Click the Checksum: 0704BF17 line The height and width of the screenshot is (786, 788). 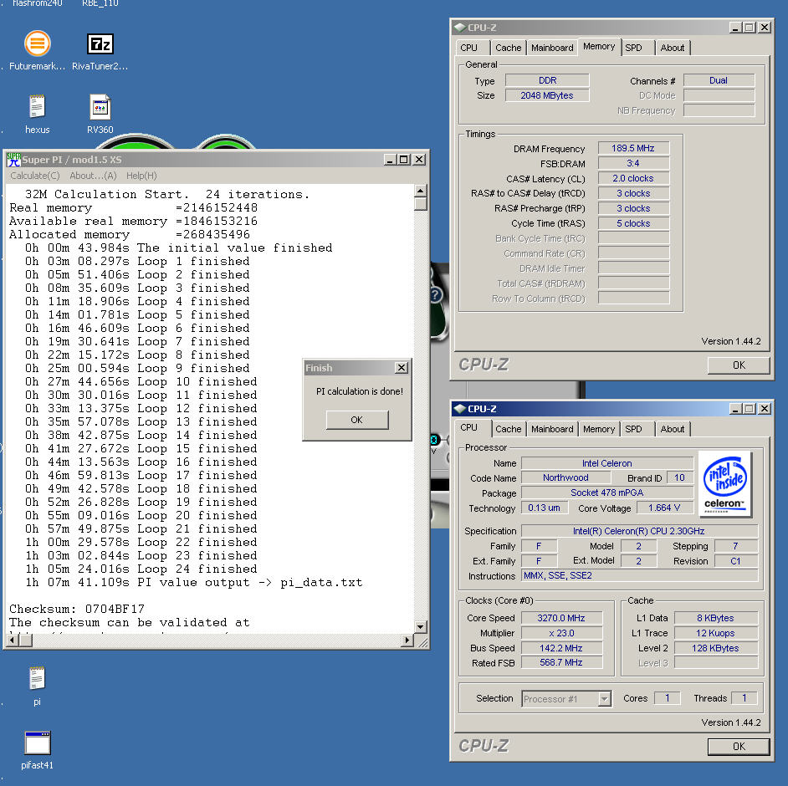[x=77, y=609]
